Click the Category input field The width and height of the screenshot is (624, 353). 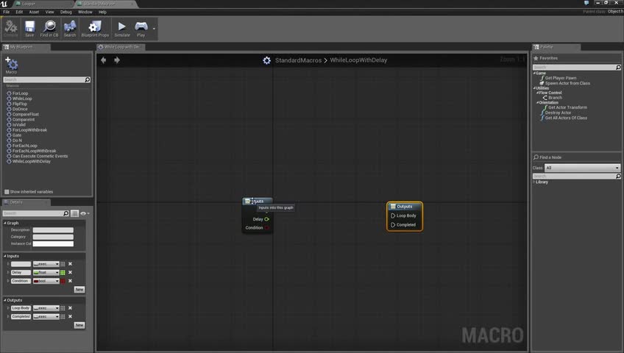click(53, 237)
